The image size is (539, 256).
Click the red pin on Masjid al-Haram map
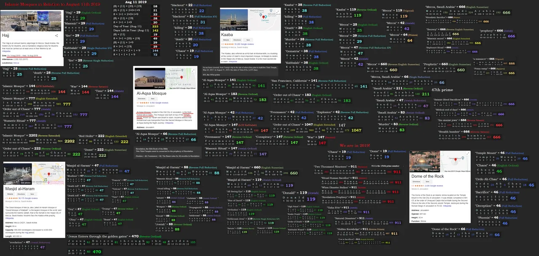click(49, 174)
